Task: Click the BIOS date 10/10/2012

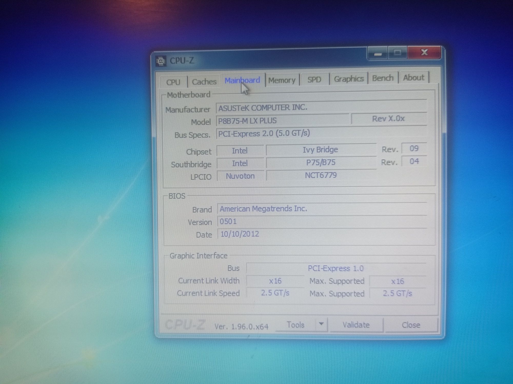Action: click(322, 234)
